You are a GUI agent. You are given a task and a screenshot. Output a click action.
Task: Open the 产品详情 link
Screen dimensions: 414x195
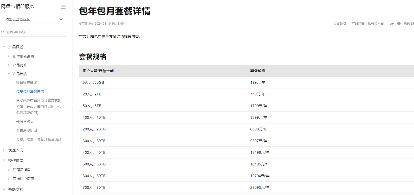point(358,24)
